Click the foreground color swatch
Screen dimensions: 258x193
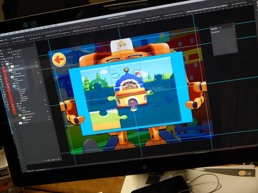(6, 103)
